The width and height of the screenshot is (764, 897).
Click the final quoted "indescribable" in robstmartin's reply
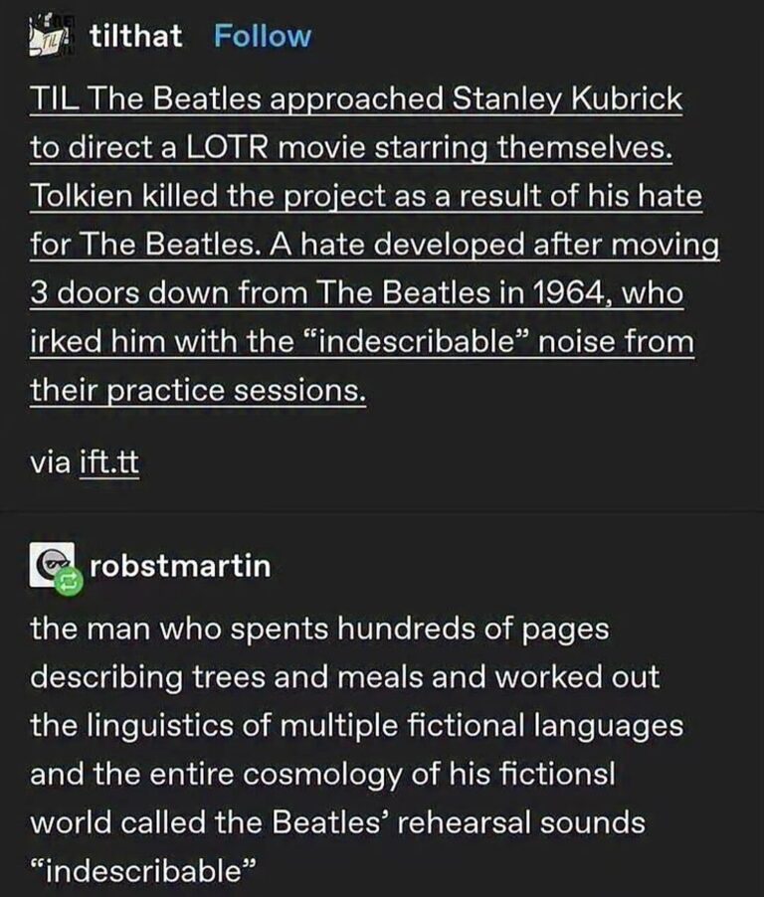(143, 872)
